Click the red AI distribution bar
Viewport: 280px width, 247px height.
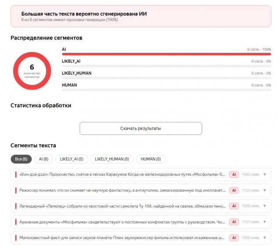point(166,54)
